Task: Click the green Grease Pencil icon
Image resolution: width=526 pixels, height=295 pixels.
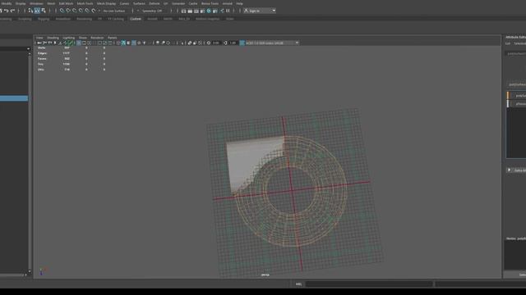Action: [71, 43]
